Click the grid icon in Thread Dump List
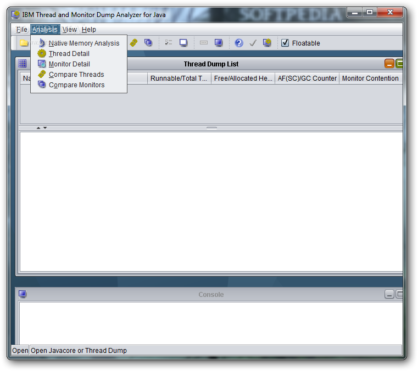 [23, 64]
